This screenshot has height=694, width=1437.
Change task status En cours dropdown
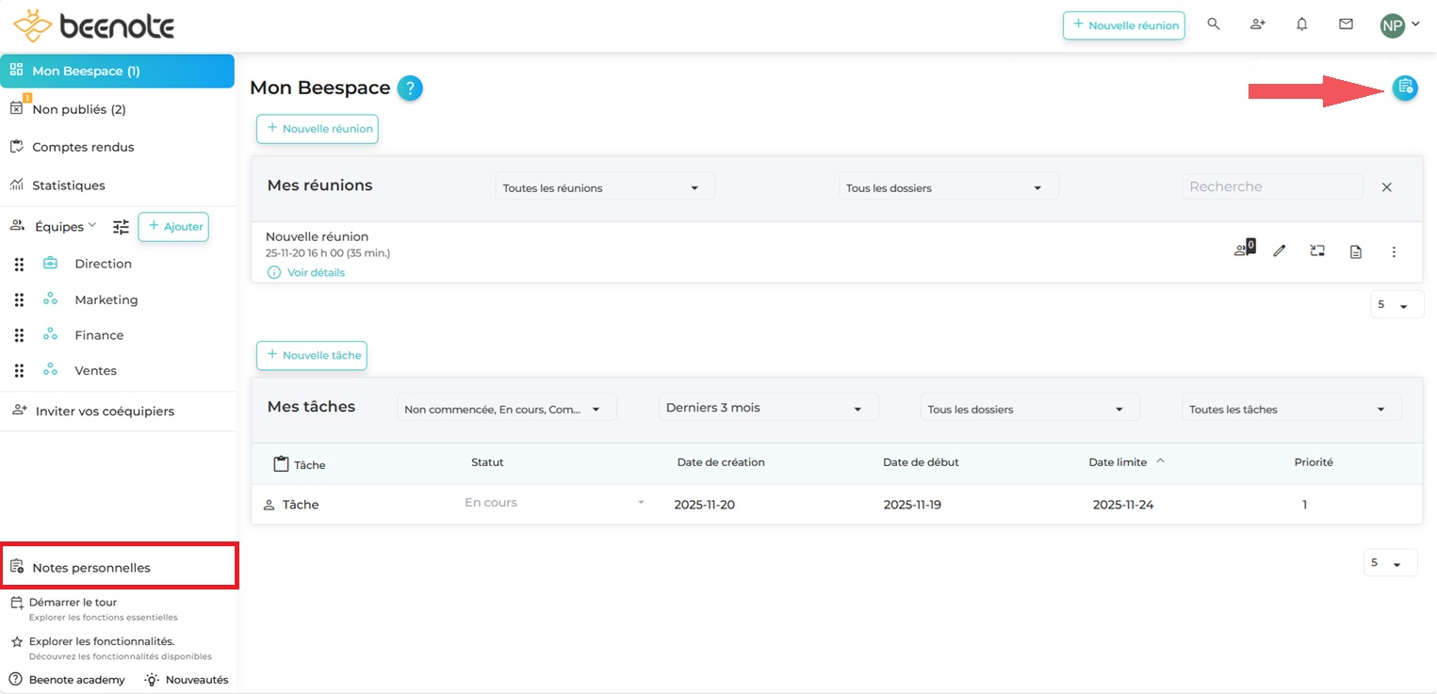554,503
